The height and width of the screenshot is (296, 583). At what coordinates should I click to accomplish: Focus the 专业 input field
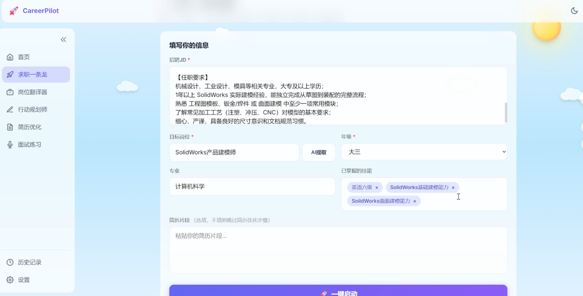tap(252, 187)
